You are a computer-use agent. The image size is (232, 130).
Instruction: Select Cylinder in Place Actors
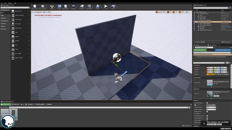(x=20, y=41)
